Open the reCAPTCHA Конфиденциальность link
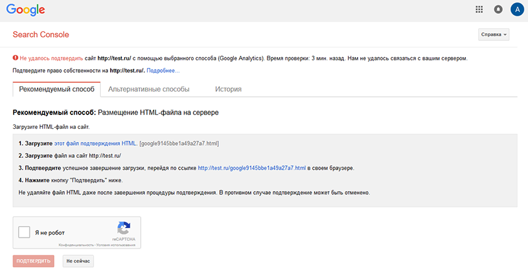Screen dimensions: 528x269 coord(76,245)
